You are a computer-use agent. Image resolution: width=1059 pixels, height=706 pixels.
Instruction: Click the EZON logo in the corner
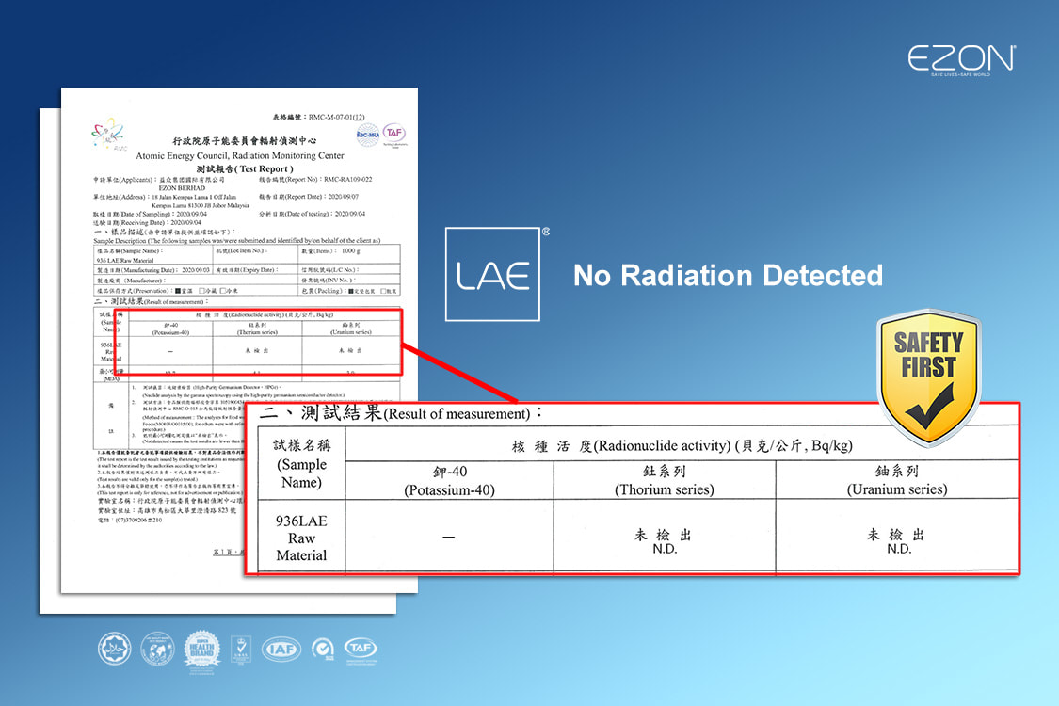pyautogui.click(x=960, y=60)
